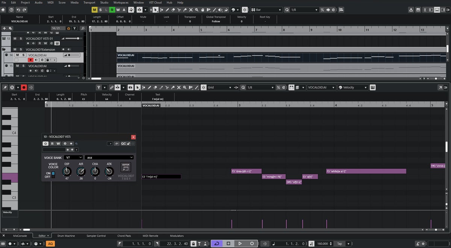The image size is (451, 248).
Task: Click the AIR knob in VOCALOID7 panel
Action: coord(81,172)
